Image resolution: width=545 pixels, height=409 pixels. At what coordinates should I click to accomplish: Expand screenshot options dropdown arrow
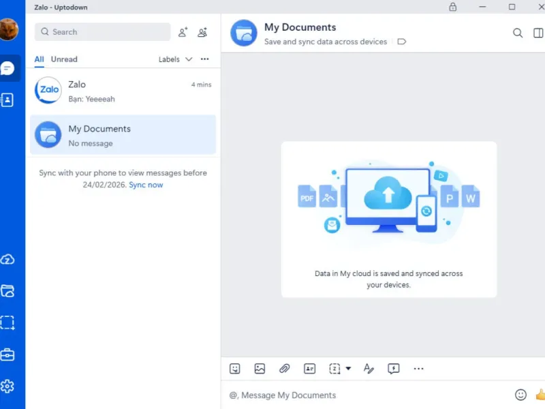348,369
